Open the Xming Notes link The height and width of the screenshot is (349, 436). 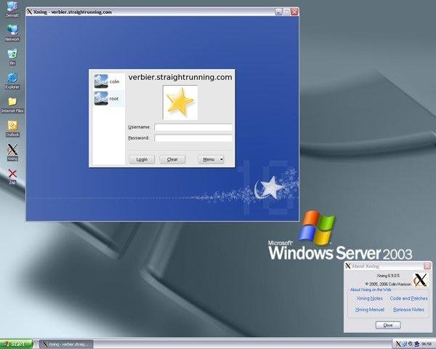click(x=370, y=298)
